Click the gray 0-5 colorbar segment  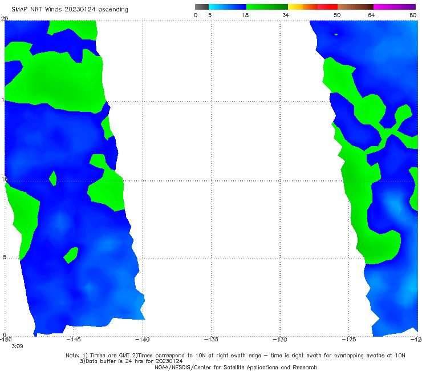[x=202, y=7]
